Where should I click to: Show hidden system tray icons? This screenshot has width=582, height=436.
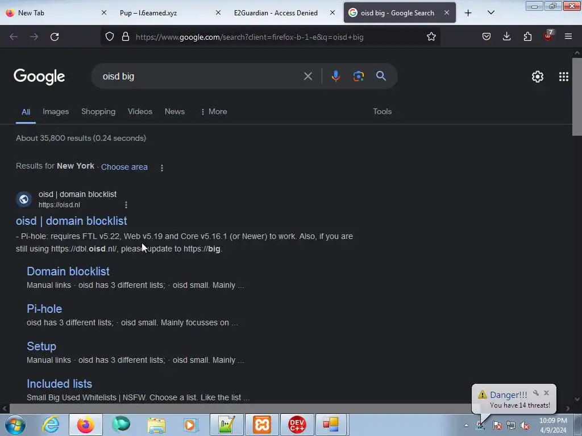click(466, 426)
